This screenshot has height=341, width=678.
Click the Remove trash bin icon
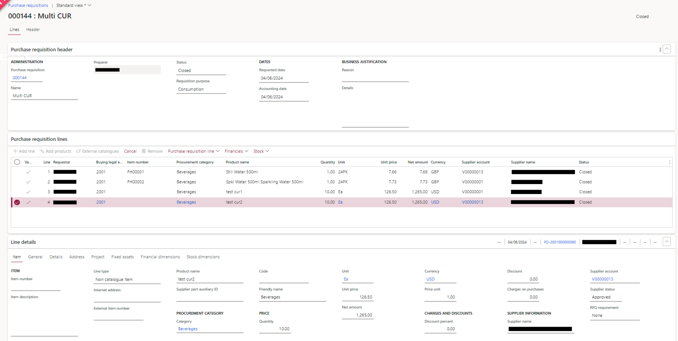144,151
